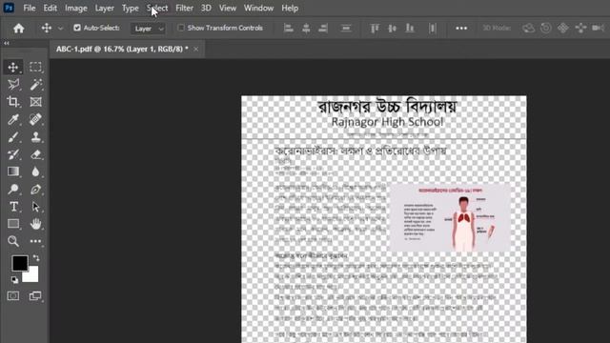Choose the Brush tool
Viewport: 610px width, 343px height.
point(12,137)
